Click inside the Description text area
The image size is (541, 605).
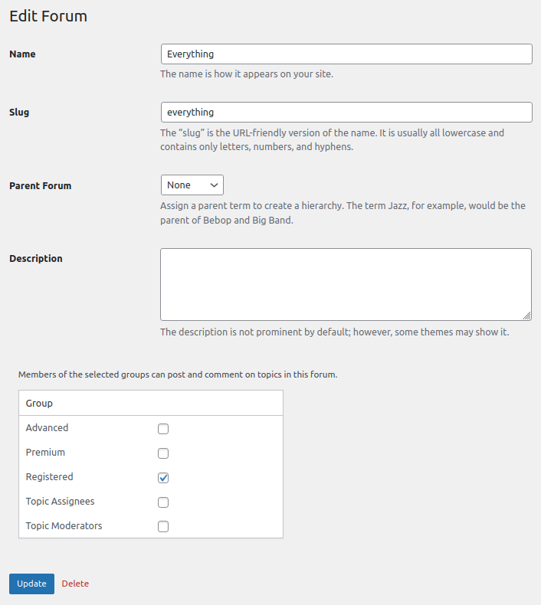pyautogui.click(x=346, y=283)
